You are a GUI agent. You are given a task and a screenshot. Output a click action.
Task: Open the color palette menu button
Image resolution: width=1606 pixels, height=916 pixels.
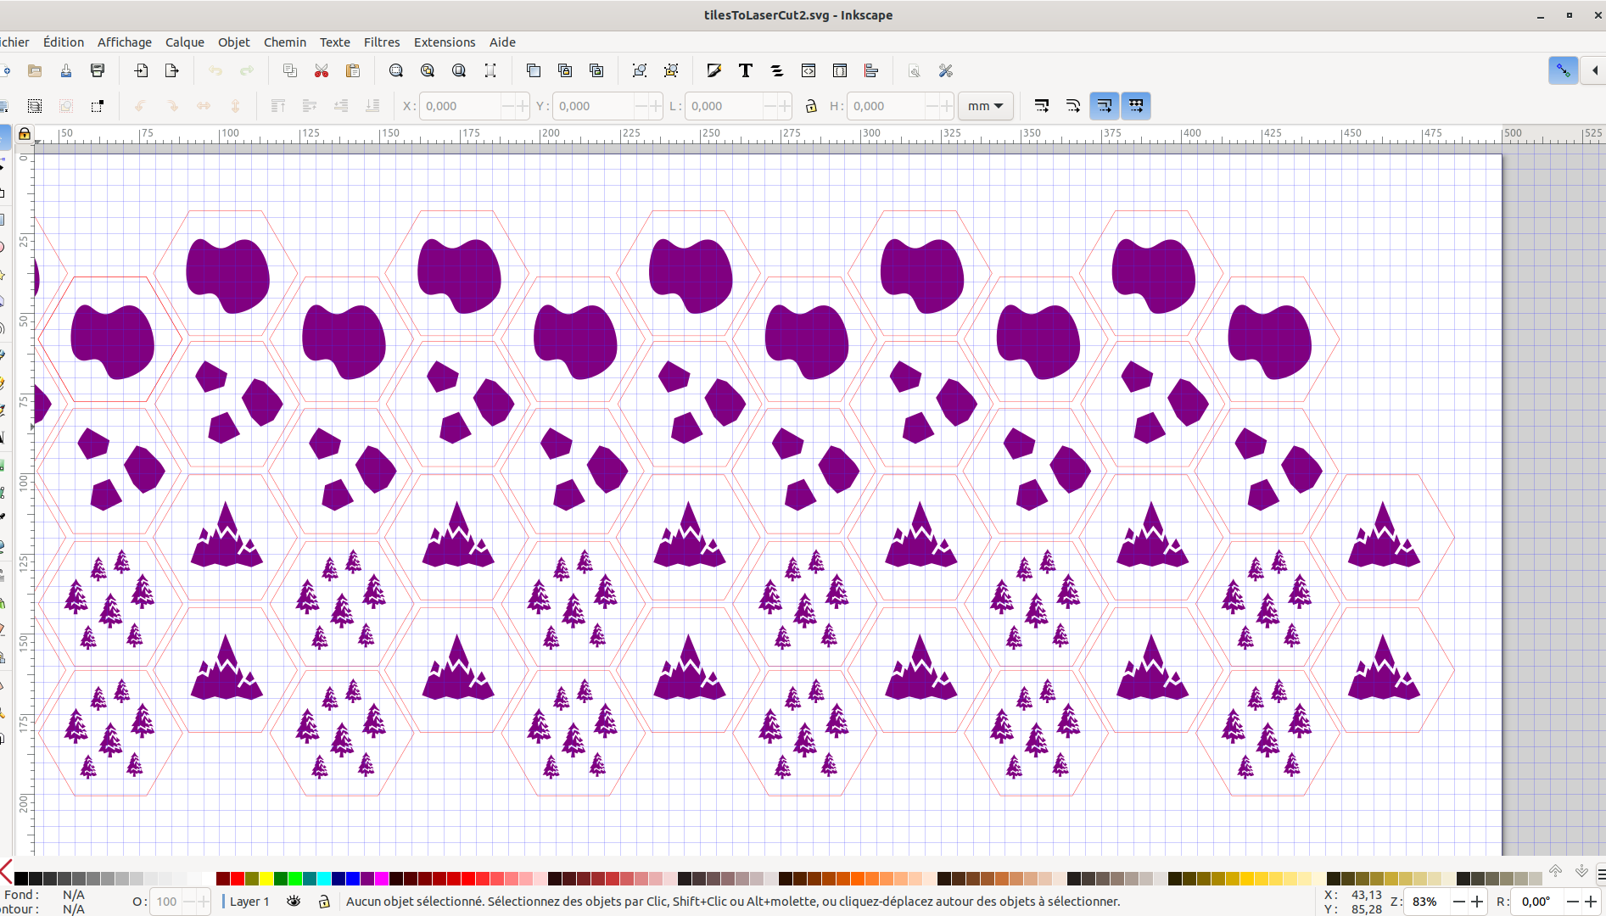coord(1601,874)
